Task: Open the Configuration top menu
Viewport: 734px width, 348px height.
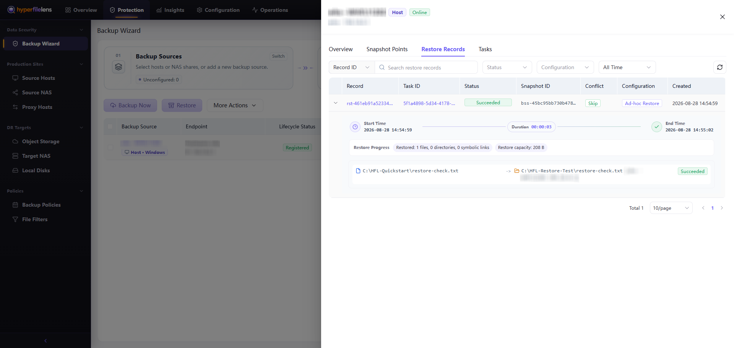Action: coord(218,10)
